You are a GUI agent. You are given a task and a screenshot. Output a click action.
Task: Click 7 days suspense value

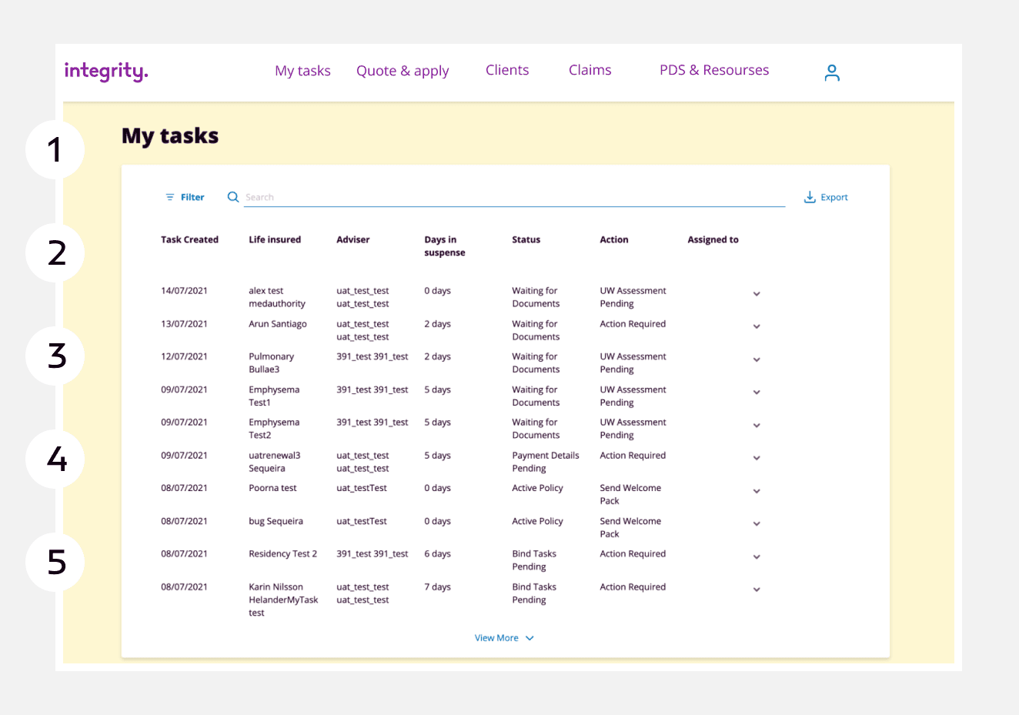[x=438, y=587]
